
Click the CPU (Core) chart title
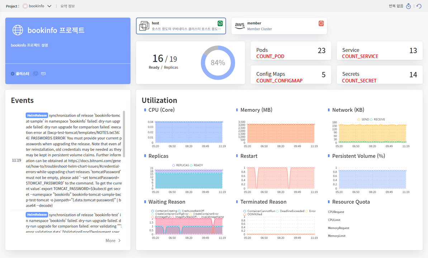pyautogui.click(x=162, y=110)
